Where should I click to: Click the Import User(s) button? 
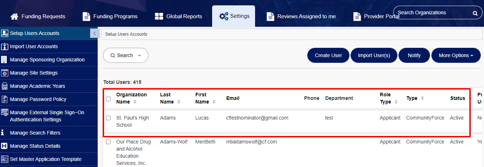point(374,55)
